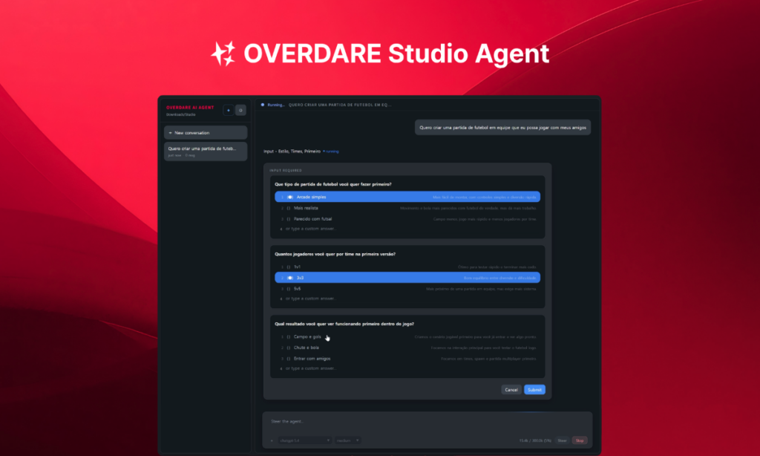Select 'Mais realista' option

(407, 208)
